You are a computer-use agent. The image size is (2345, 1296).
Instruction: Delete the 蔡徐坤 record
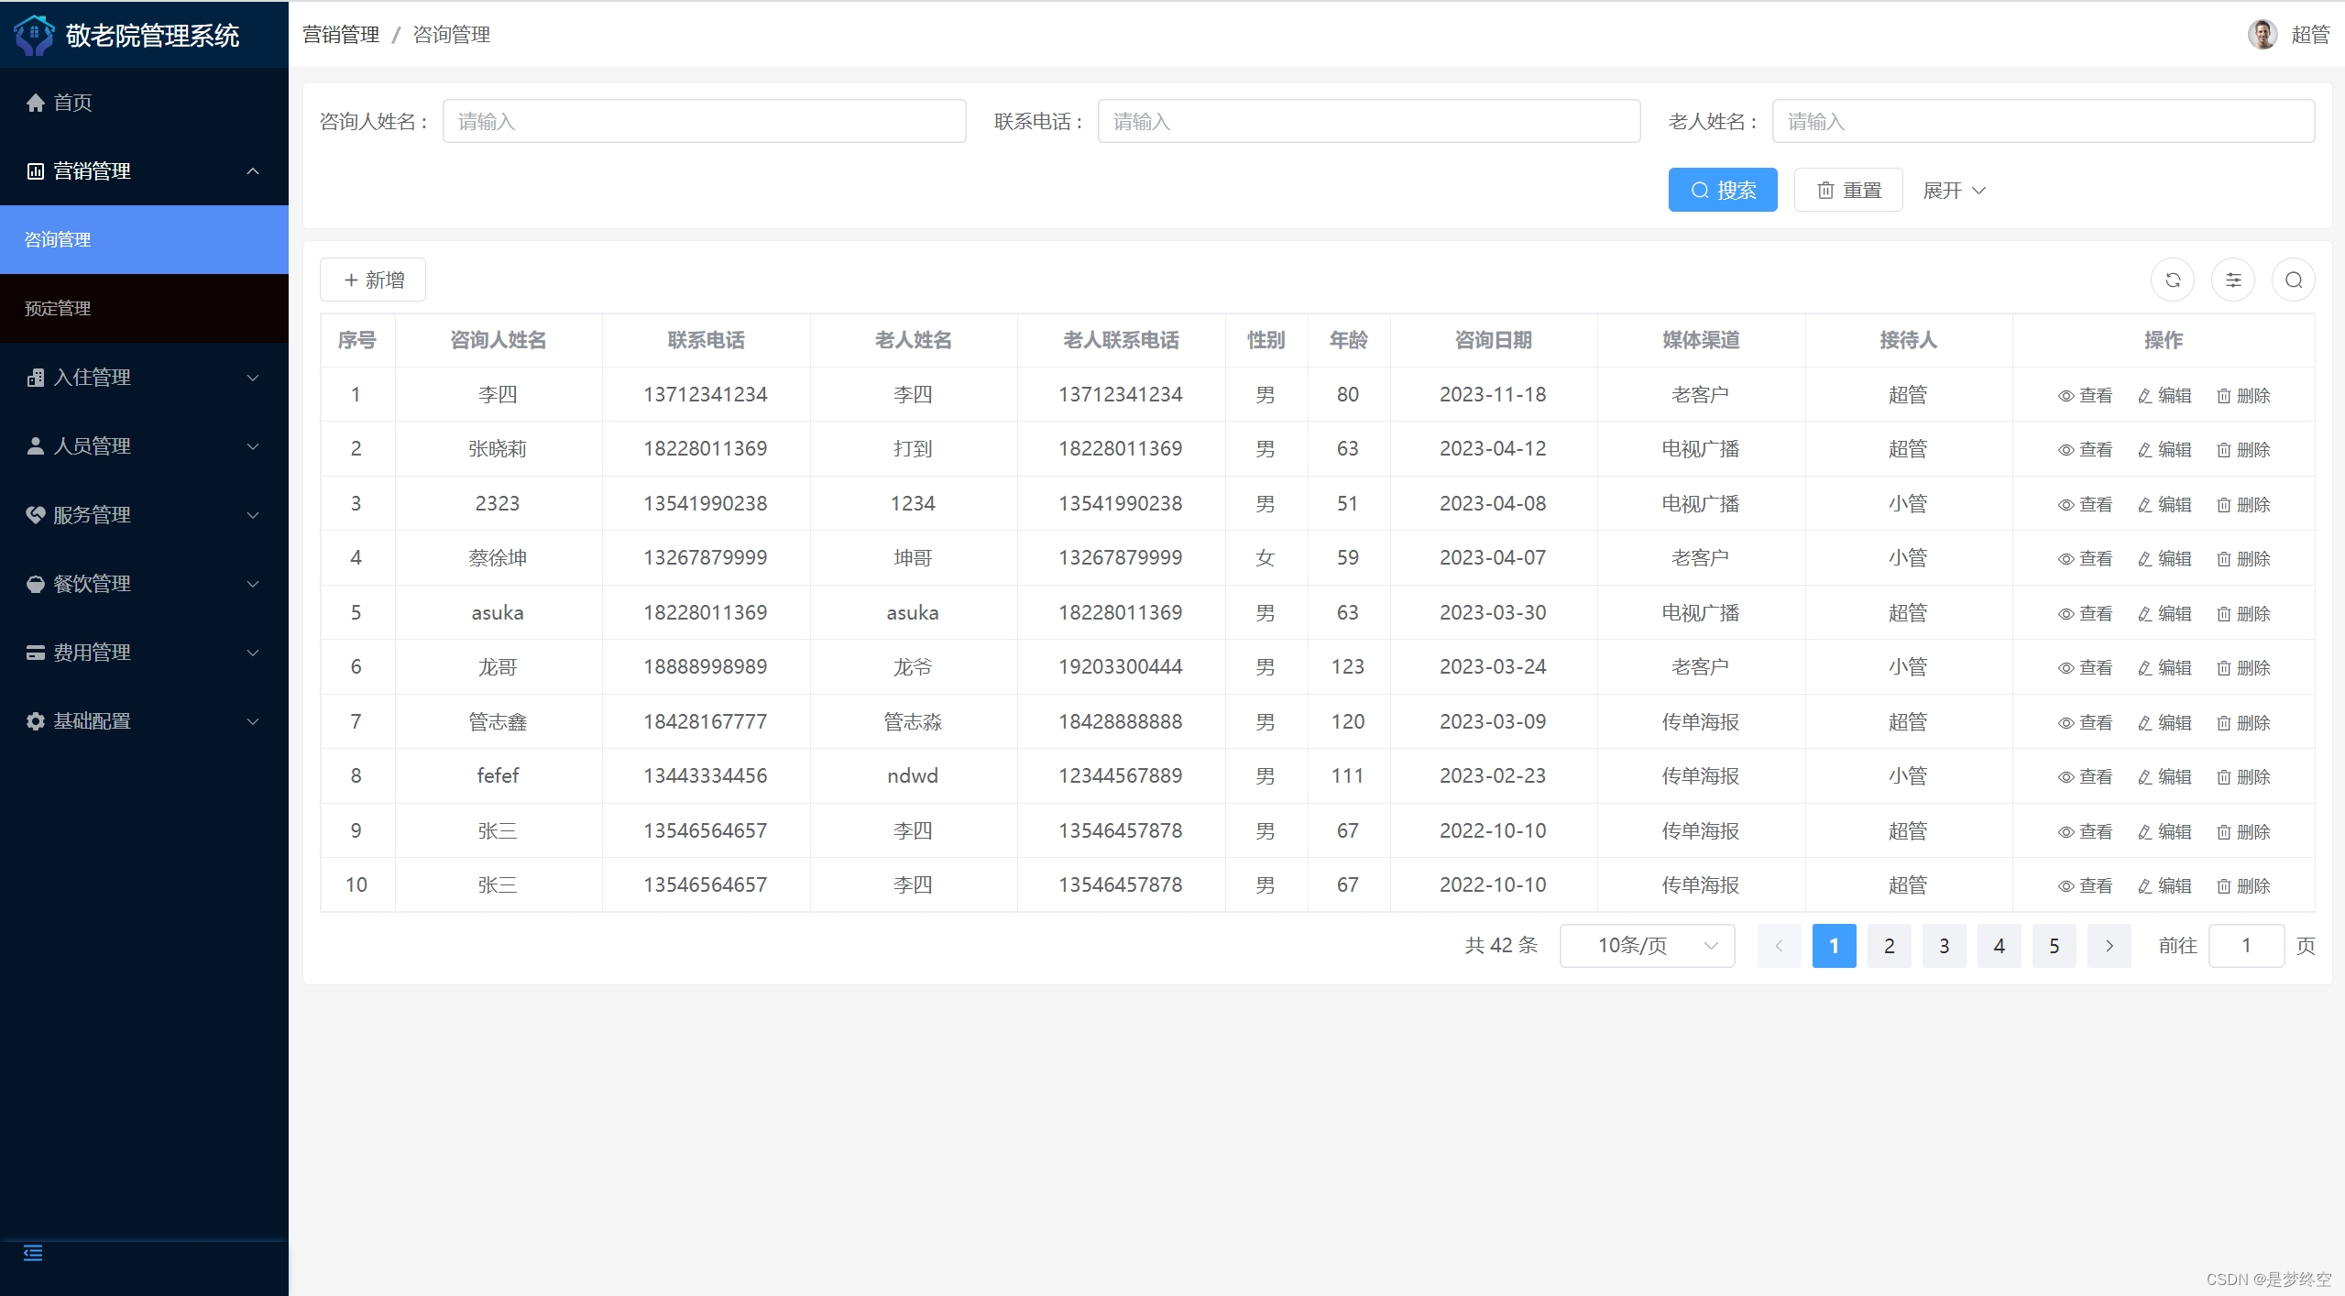coord(2243,558)
